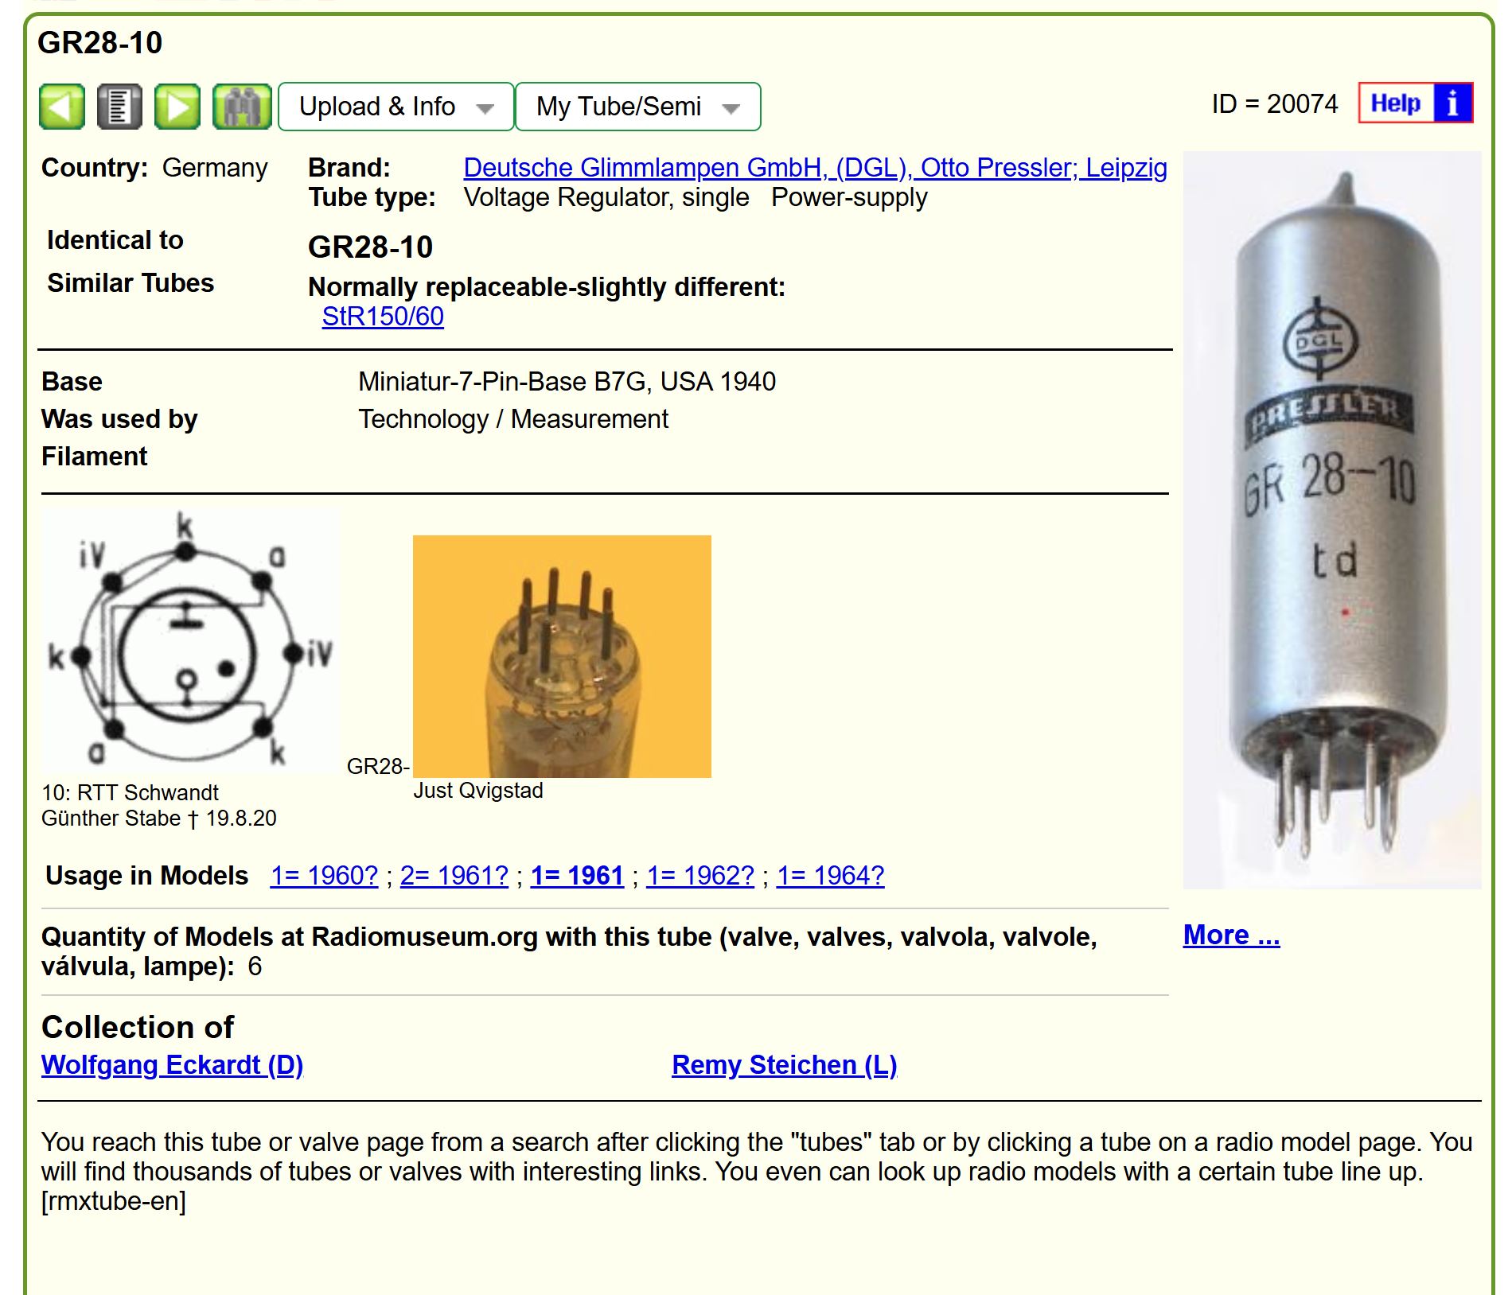The width and height of the screenshot is (1512, 1295).
Task: Open the 1= 1960? usage link
Action: [324, 876]
